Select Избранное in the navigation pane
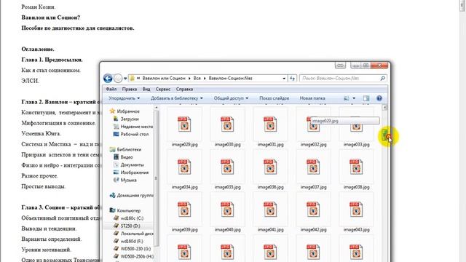This screenshot has width=466, height=262. 125,111
